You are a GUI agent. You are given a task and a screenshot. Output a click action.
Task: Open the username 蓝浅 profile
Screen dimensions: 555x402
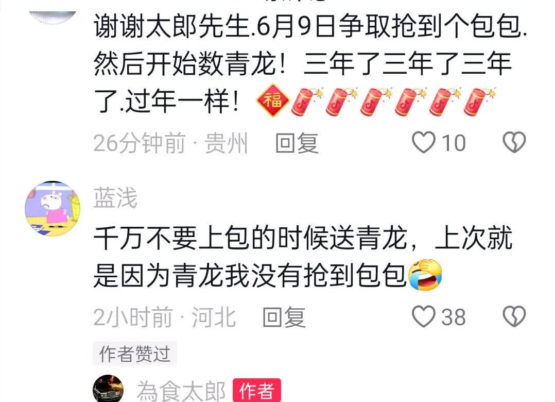(x=115, y=198)
